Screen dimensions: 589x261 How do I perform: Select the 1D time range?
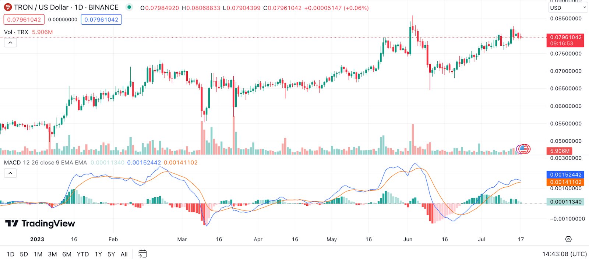[10, 254]
